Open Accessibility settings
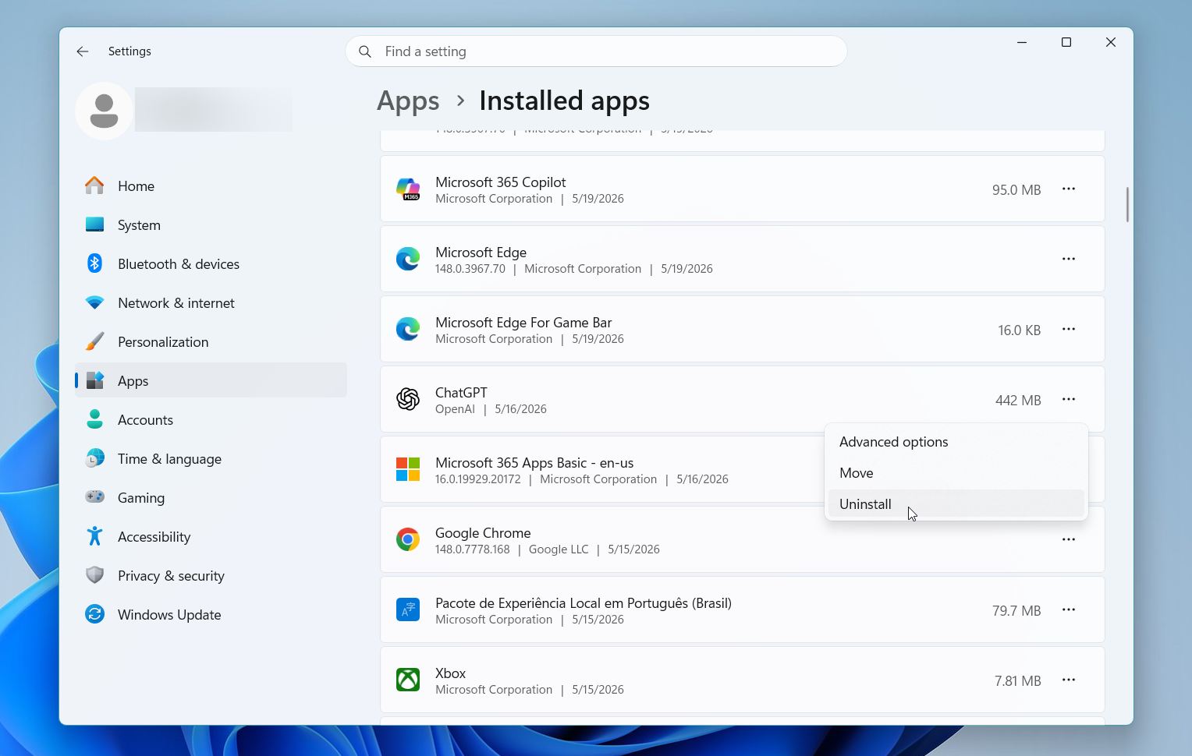The height and width of the screenshot is (756, 1192). point(211,536)
